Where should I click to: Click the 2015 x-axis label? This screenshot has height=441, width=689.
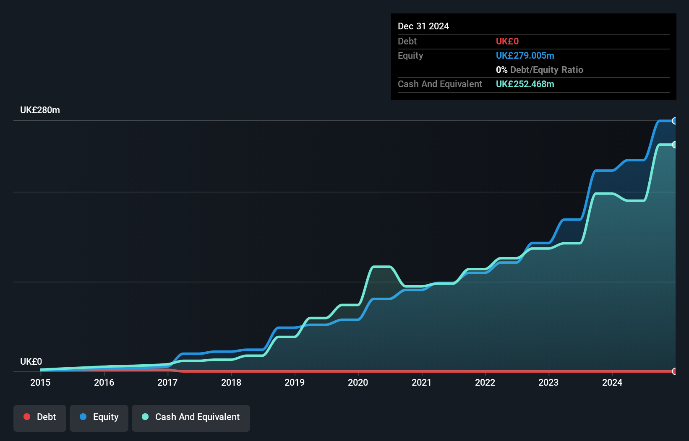(40, 382)
